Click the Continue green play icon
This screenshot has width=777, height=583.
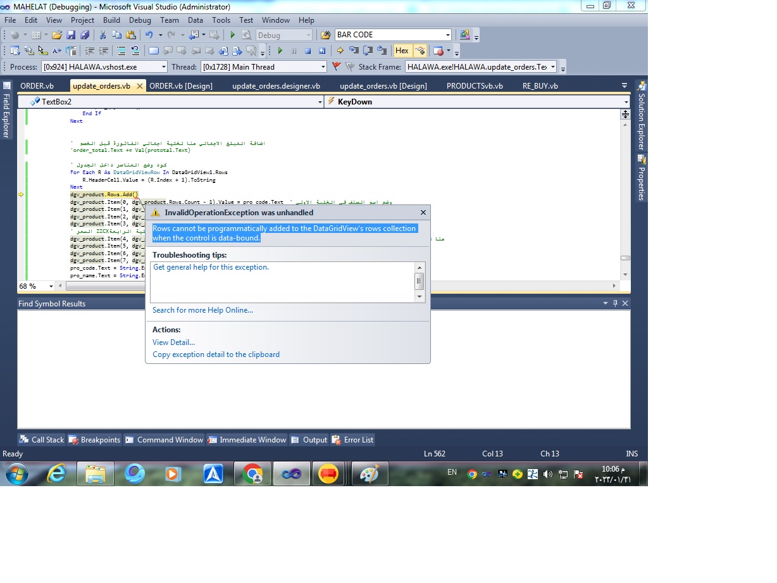click(280, 51)
